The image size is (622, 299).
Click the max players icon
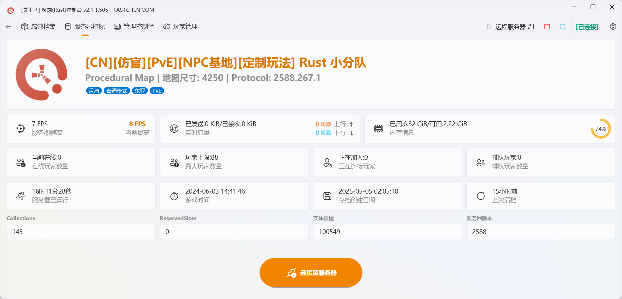click(x=174, y=162)
